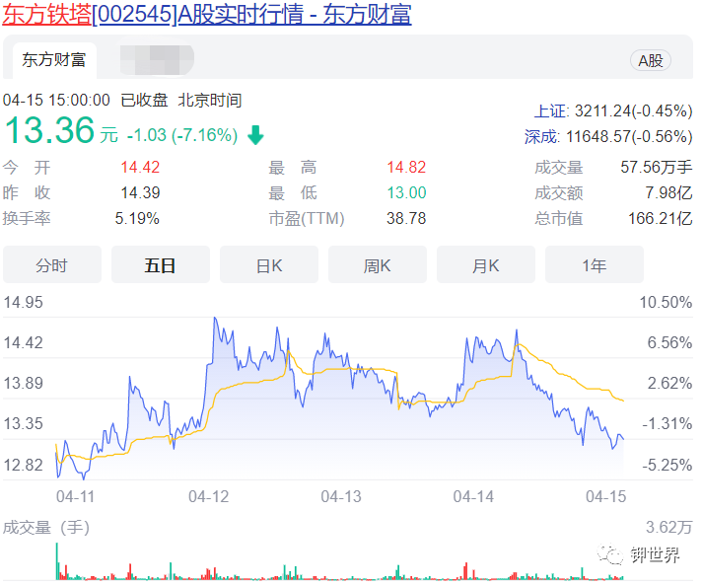The height and width of the screenshot is (585, 702).
Task: Click the 10.50% percent axis label
Action: click(666, 302)
